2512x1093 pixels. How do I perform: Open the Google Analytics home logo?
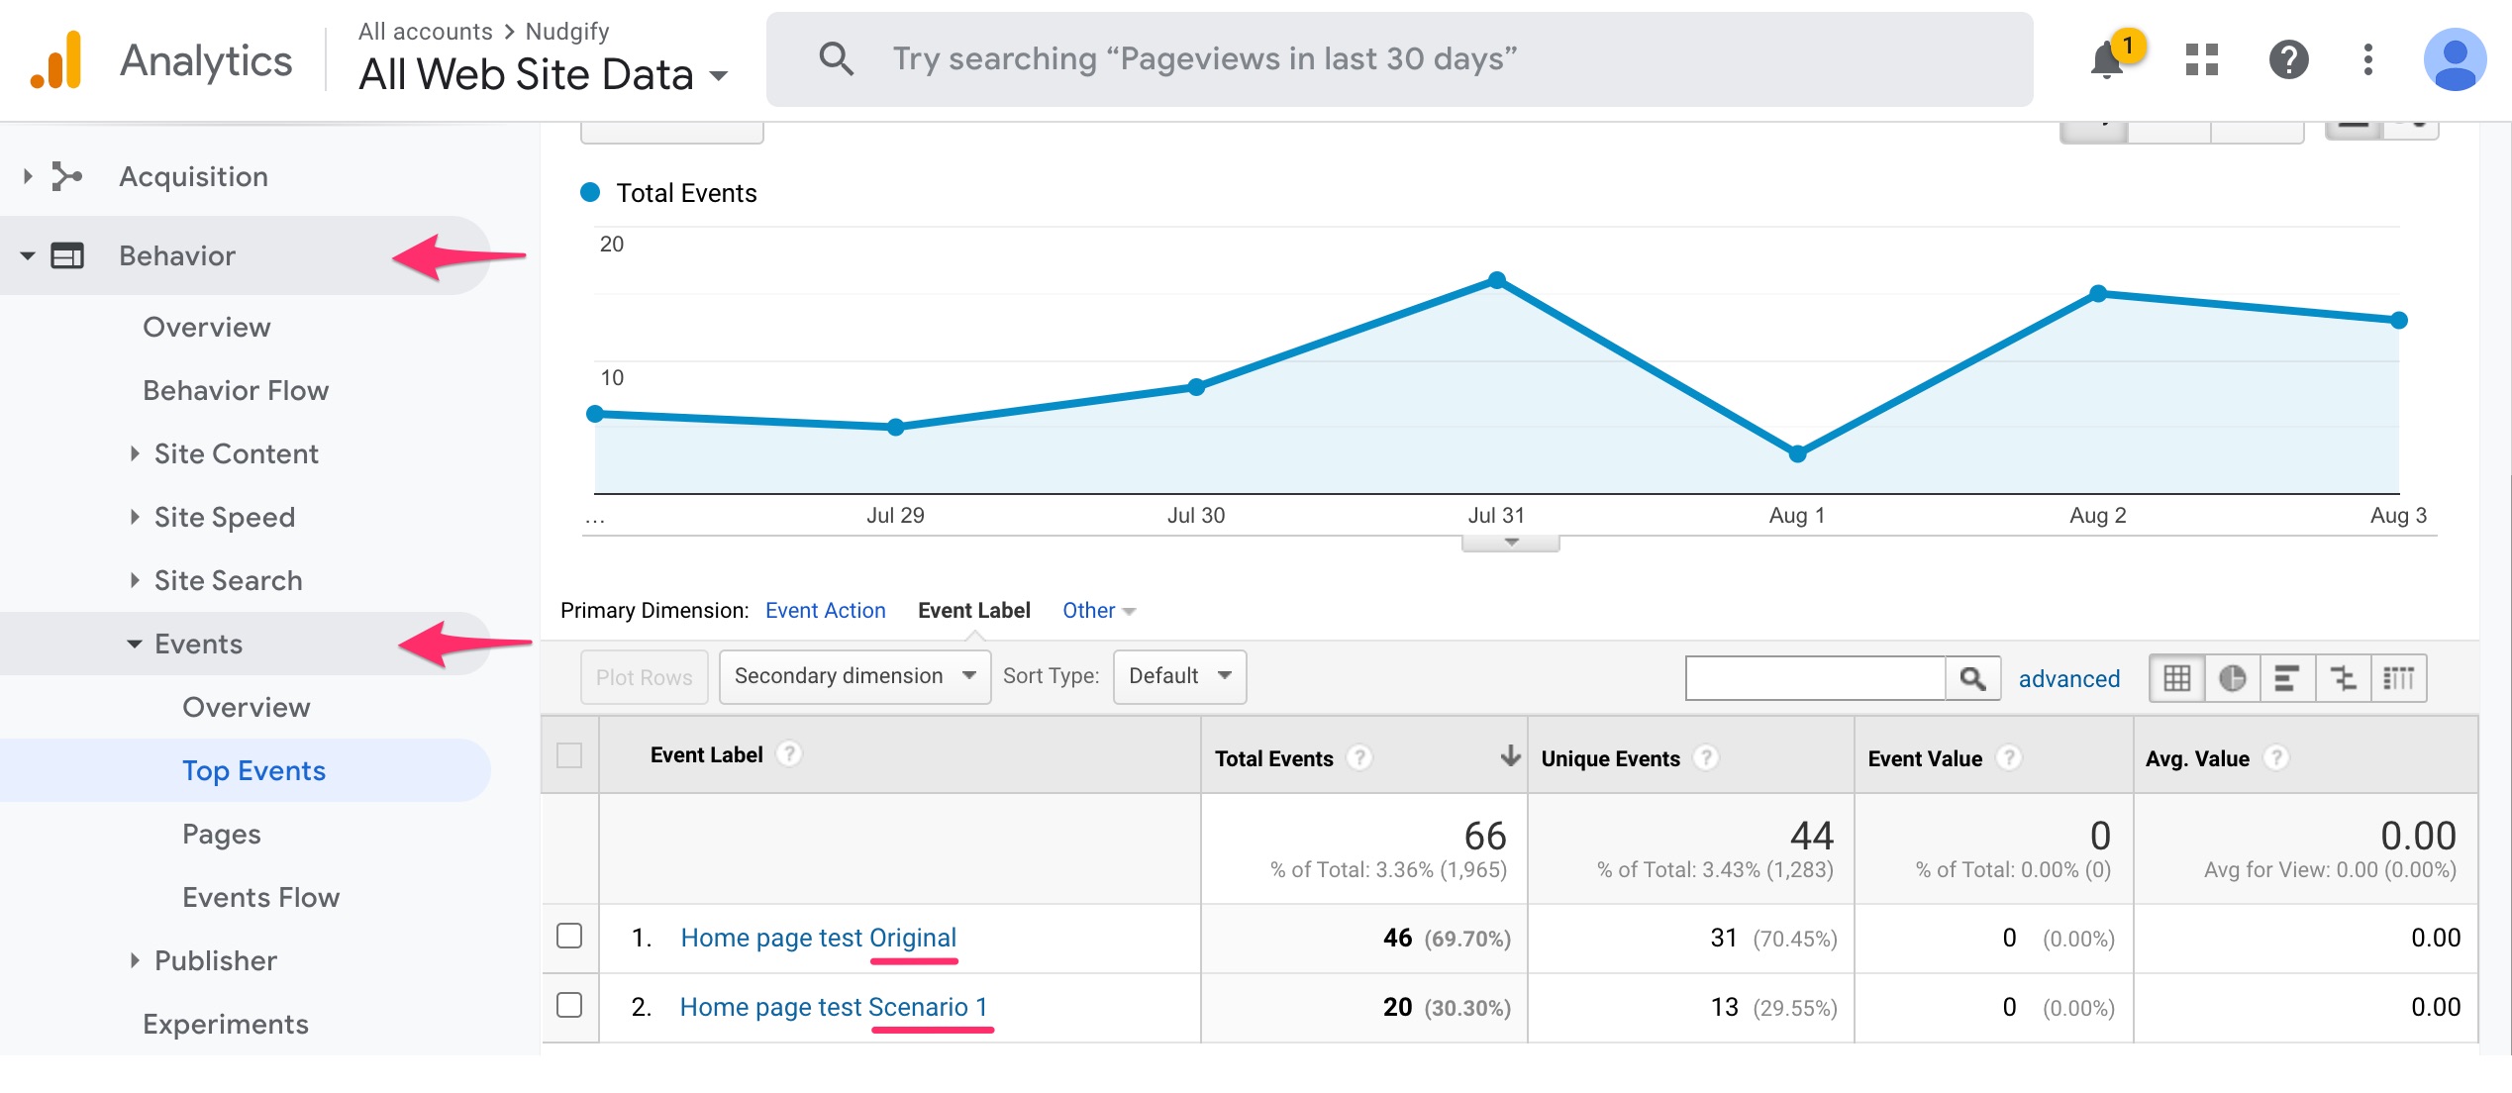point(56,59)
